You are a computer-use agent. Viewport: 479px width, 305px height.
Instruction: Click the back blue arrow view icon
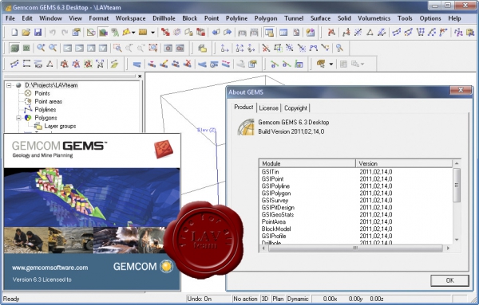216,32
